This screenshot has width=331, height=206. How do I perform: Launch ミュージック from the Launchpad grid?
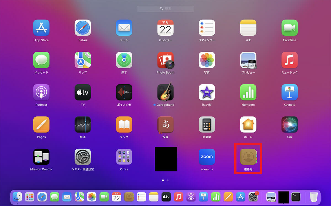(x=290, y=60)
